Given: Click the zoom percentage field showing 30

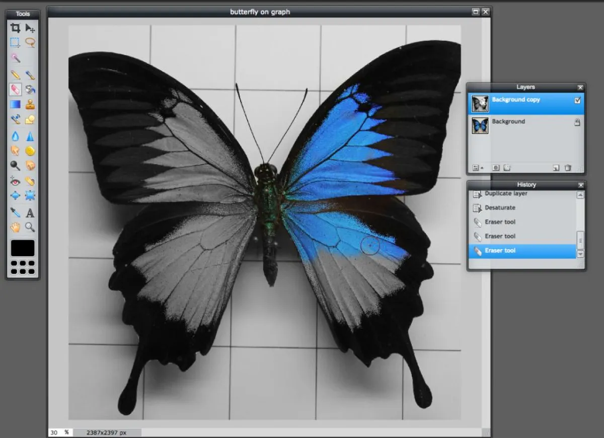Looking at the screenshot, I should click(x=54, y=432).
